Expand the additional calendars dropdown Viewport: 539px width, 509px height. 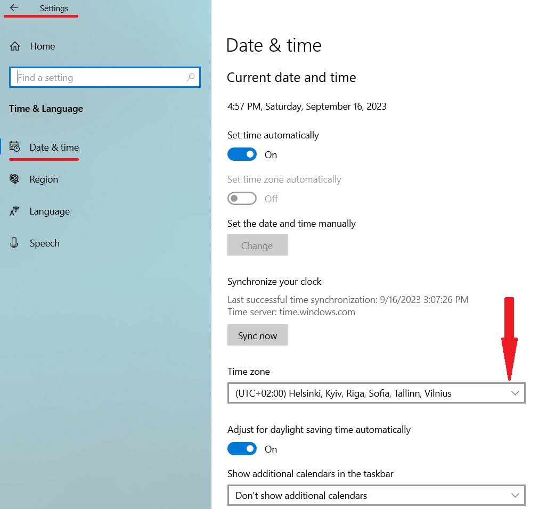click(514, 495)
